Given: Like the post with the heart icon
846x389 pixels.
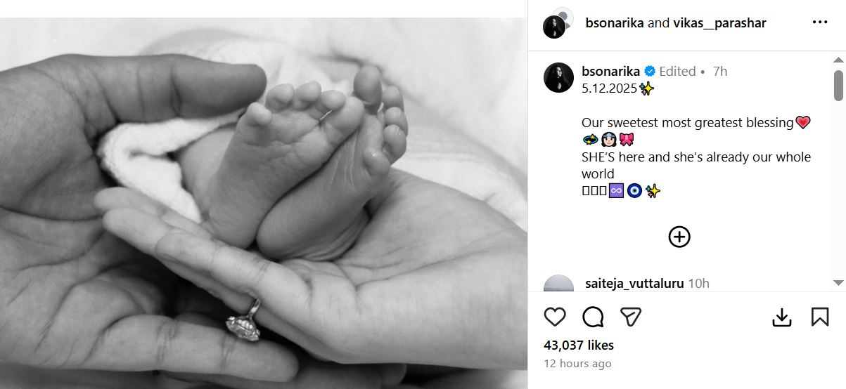Looking at the screenshot, I should (555, 317).
